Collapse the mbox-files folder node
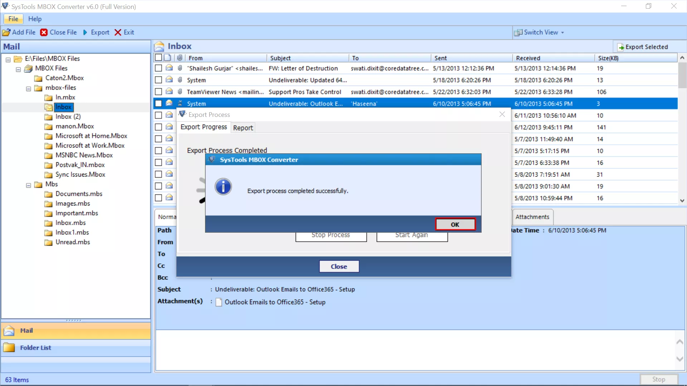 click(28, 89)
